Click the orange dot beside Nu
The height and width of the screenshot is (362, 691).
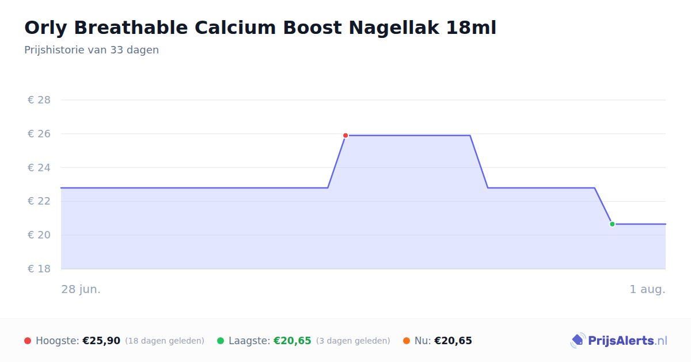pos(407,341)
